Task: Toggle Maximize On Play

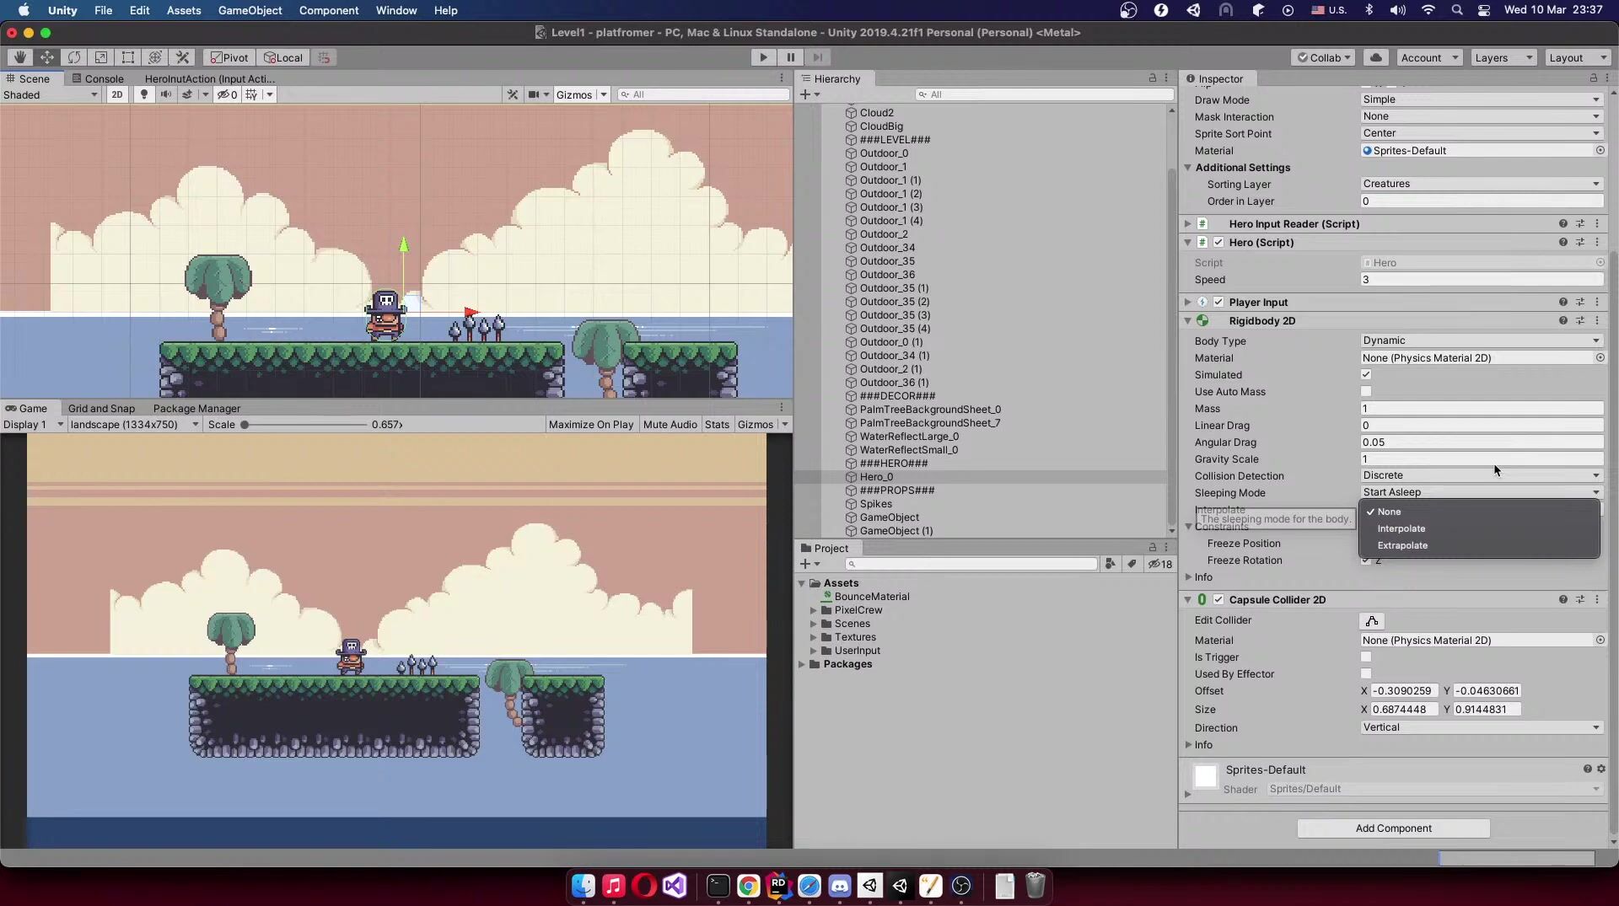Action: click(x=591, y=425)
